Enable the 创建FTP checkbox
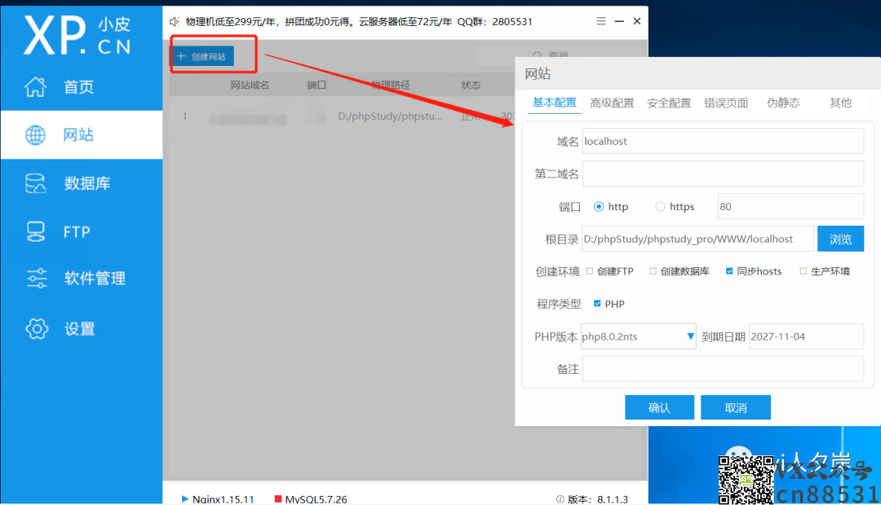881x505 pixels. pyautogui.click(x=590, y=271)
